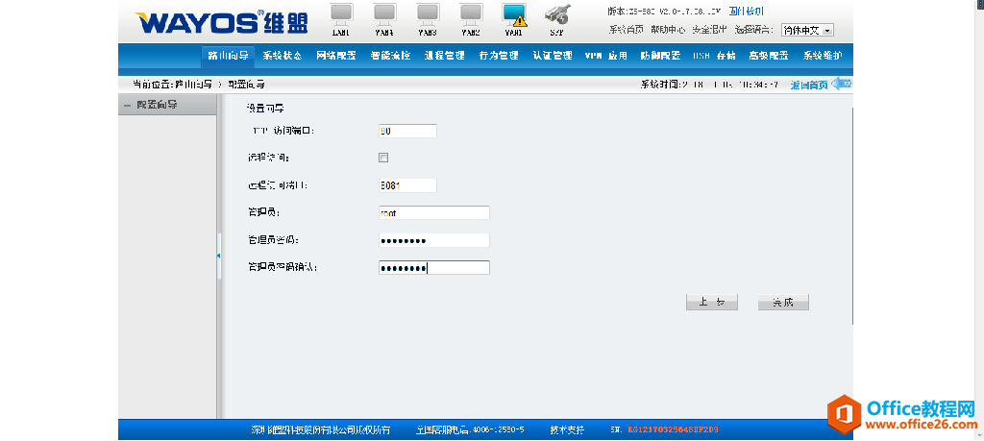Viewport: 984px width, 441px height.
Task: Click the 上一步 previous step button
Action: click(711, 303)
